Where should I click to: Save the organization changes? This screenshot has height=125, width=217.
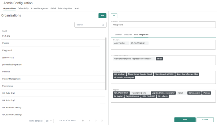[185, 119]
